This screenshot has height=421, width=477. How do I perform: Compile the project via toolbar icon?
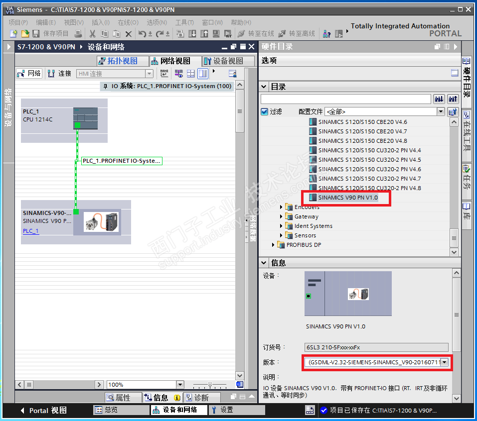pyautogui.click(x=180, y=34)
